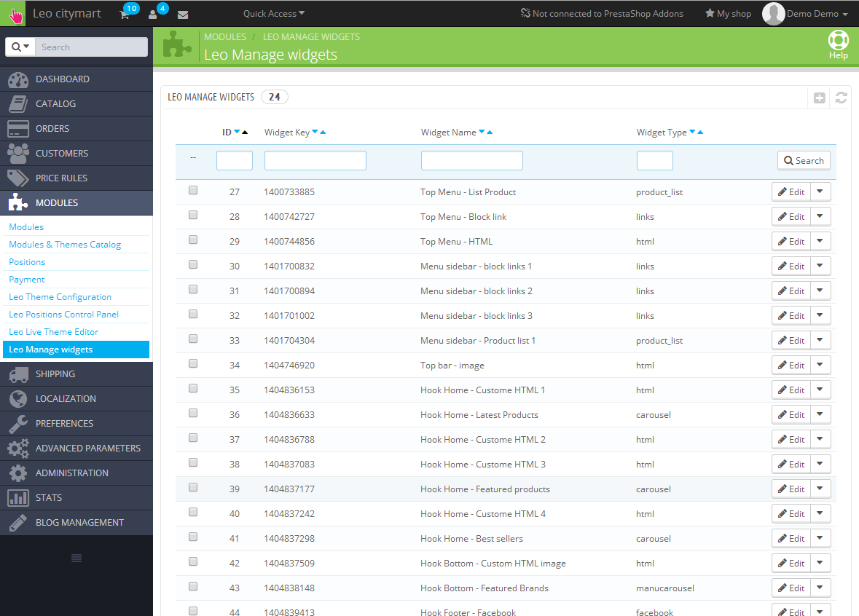Refresh the widget list
Viewport: 859px width, 616px height.
click(x=842, y=98)
